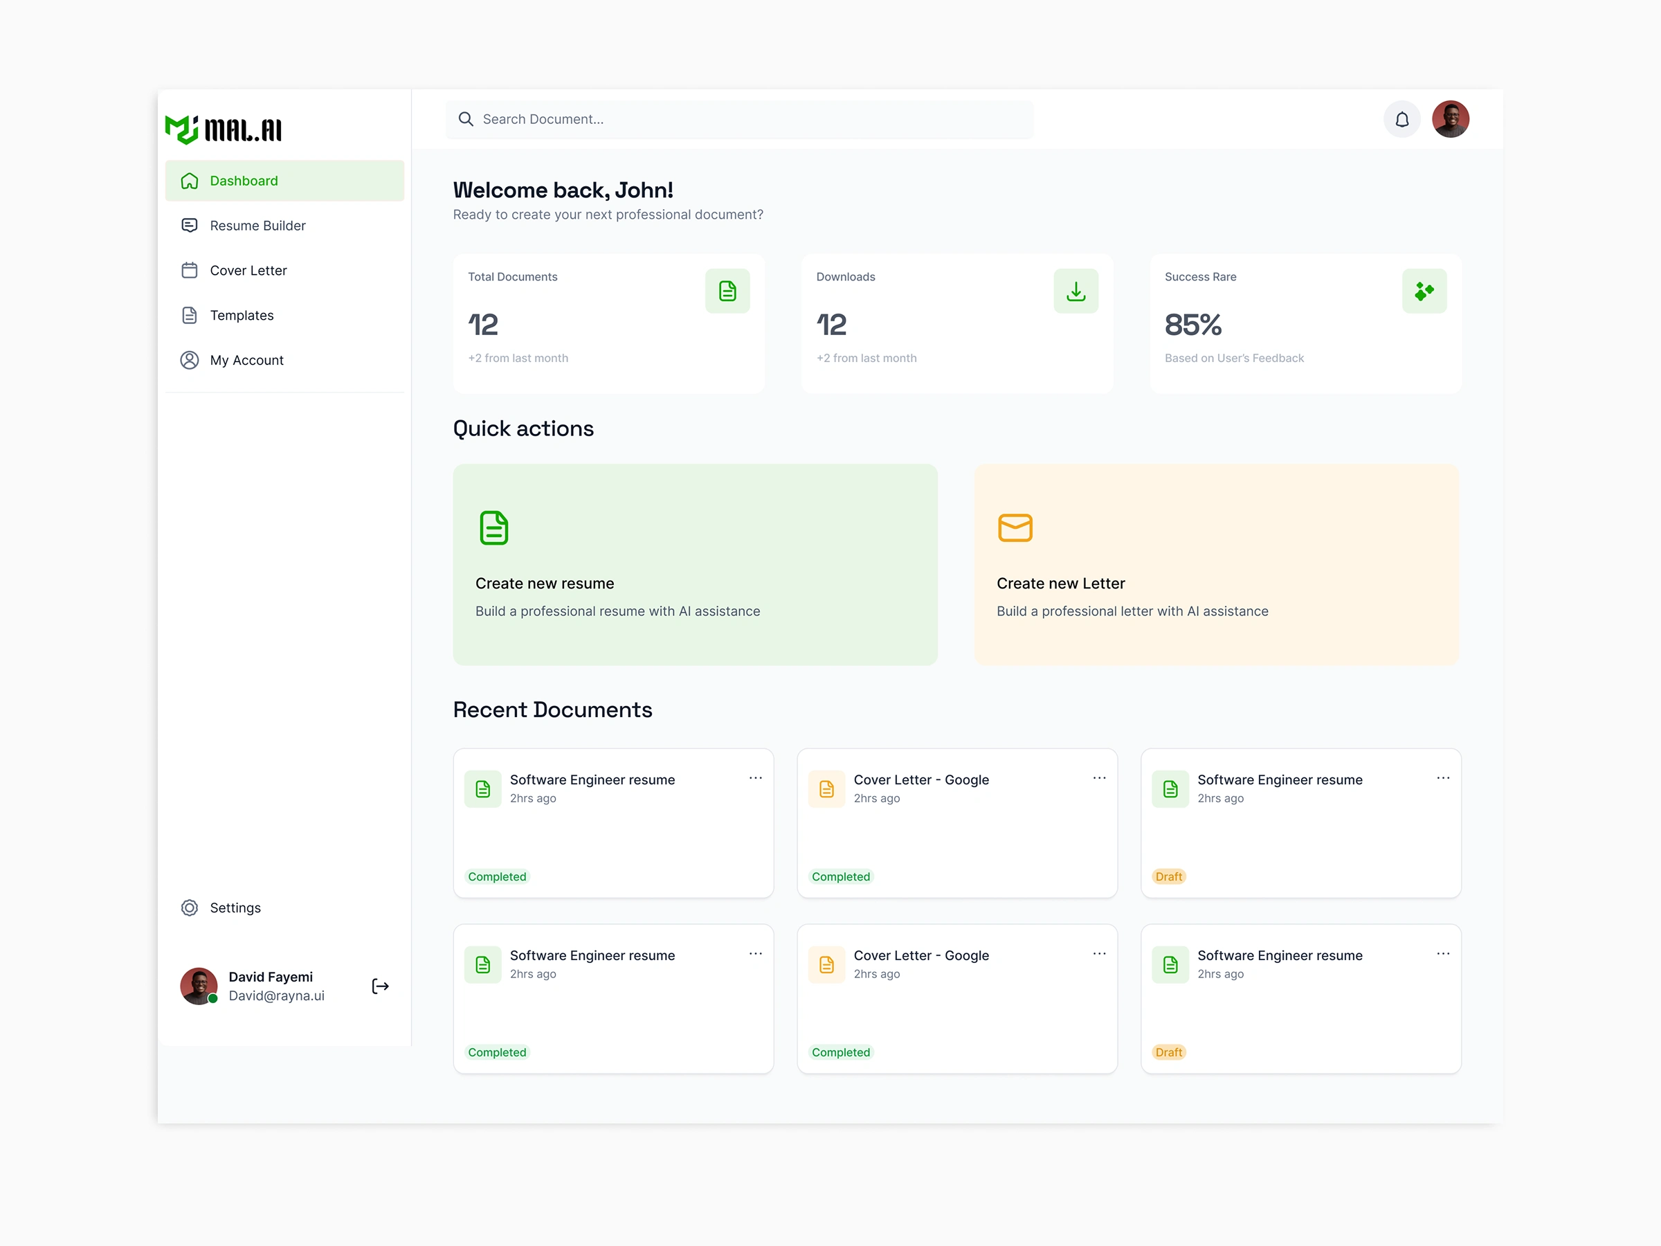The height and width of the screenshot is (1246, 1661).
Task: Click the Create new Letter card
Action: pyautogui.click(x=1217, y=565)
